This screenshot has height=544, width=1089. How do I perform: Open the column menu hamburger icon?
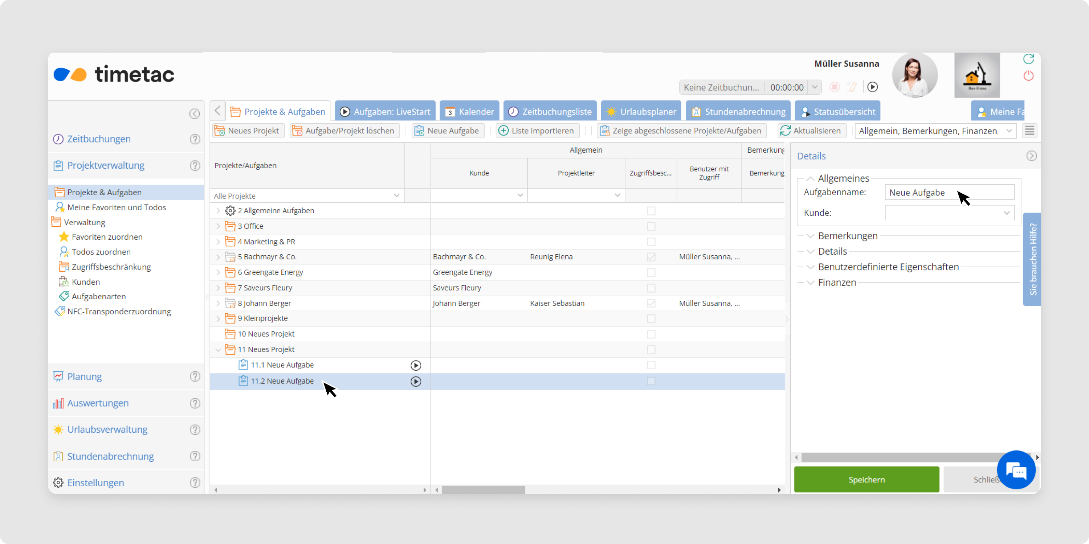pos(1029,131)
